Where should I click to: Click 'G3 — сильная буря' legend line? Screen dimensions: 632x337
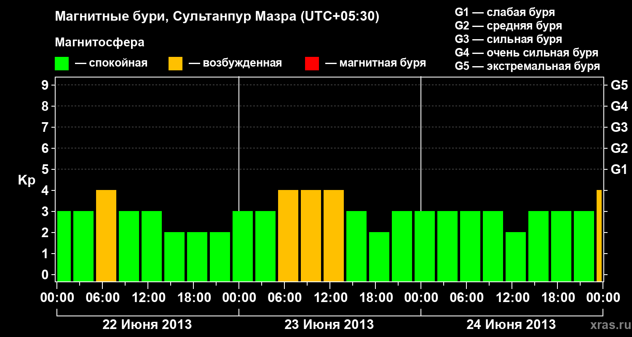tap(508, 39)
